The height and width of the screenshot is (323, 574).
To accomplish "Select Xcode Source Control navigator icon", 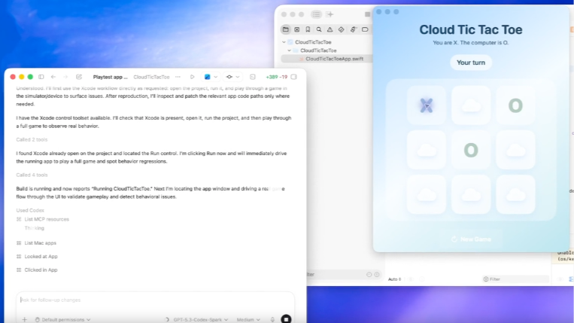I will tap(297, 29).
